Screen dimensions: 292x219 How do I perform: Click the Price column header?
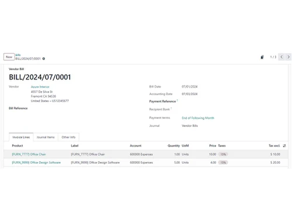point(213,145)
